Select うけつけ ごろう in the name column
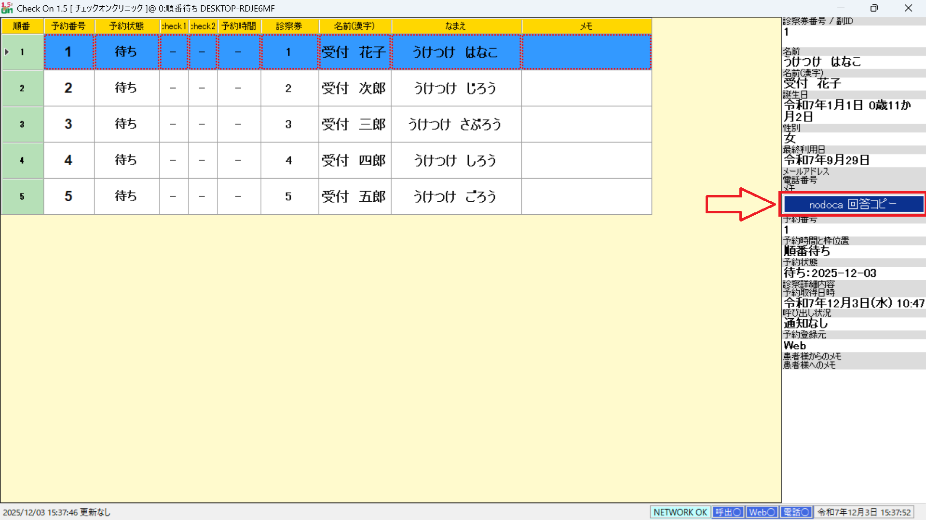Image resolution: width=926 pixels, height=520 pixels. click(455, 196)
